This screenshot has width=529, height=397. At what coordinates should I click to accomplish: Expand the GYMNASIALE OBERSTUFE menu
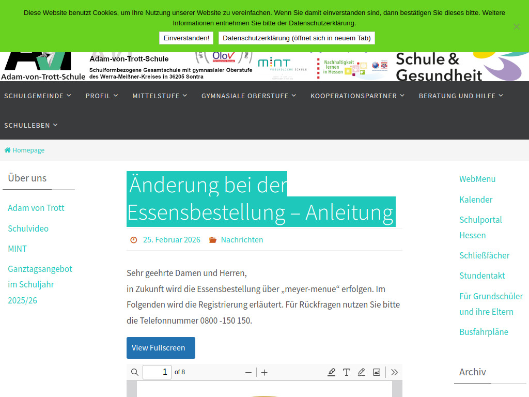point(248,96)
